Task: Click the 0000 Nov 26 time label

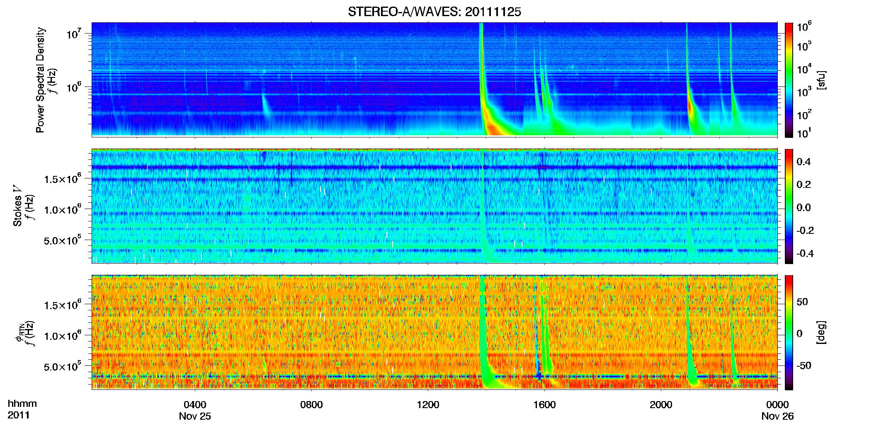Action: [777, 410]
